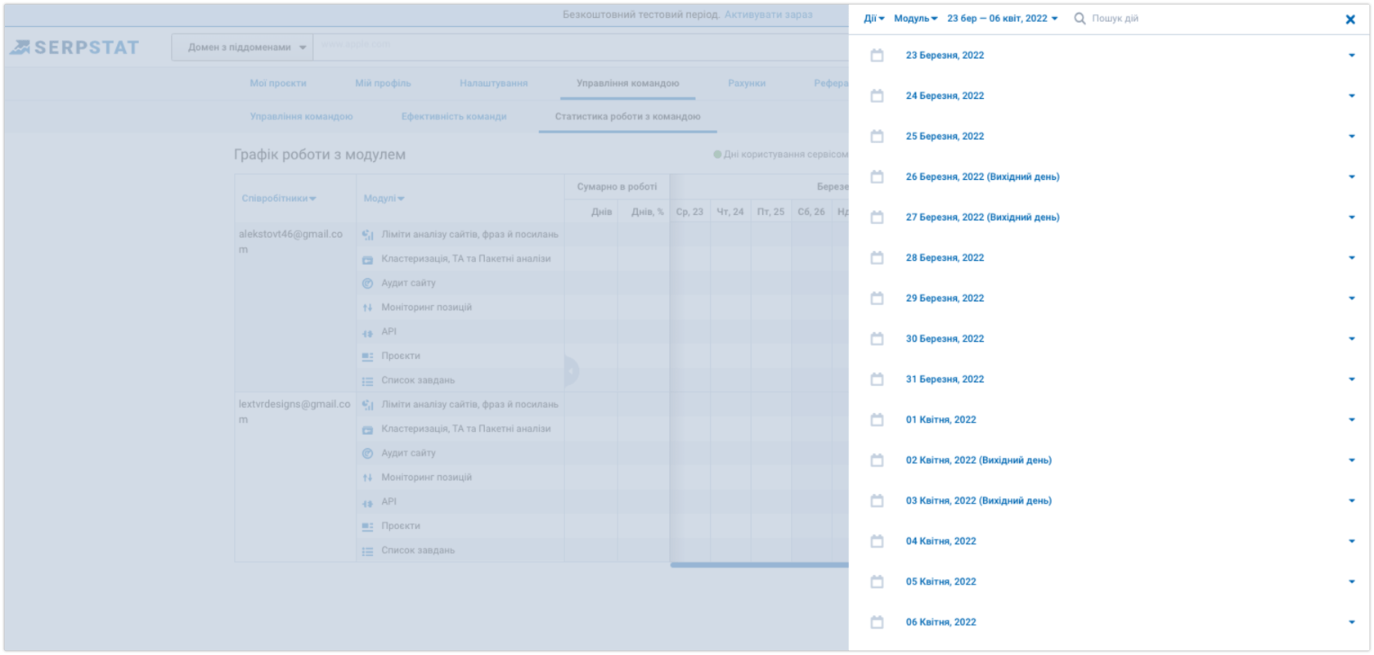Expand the 24 Березня, 2022 entry arrow

[x=1351, y=96]
